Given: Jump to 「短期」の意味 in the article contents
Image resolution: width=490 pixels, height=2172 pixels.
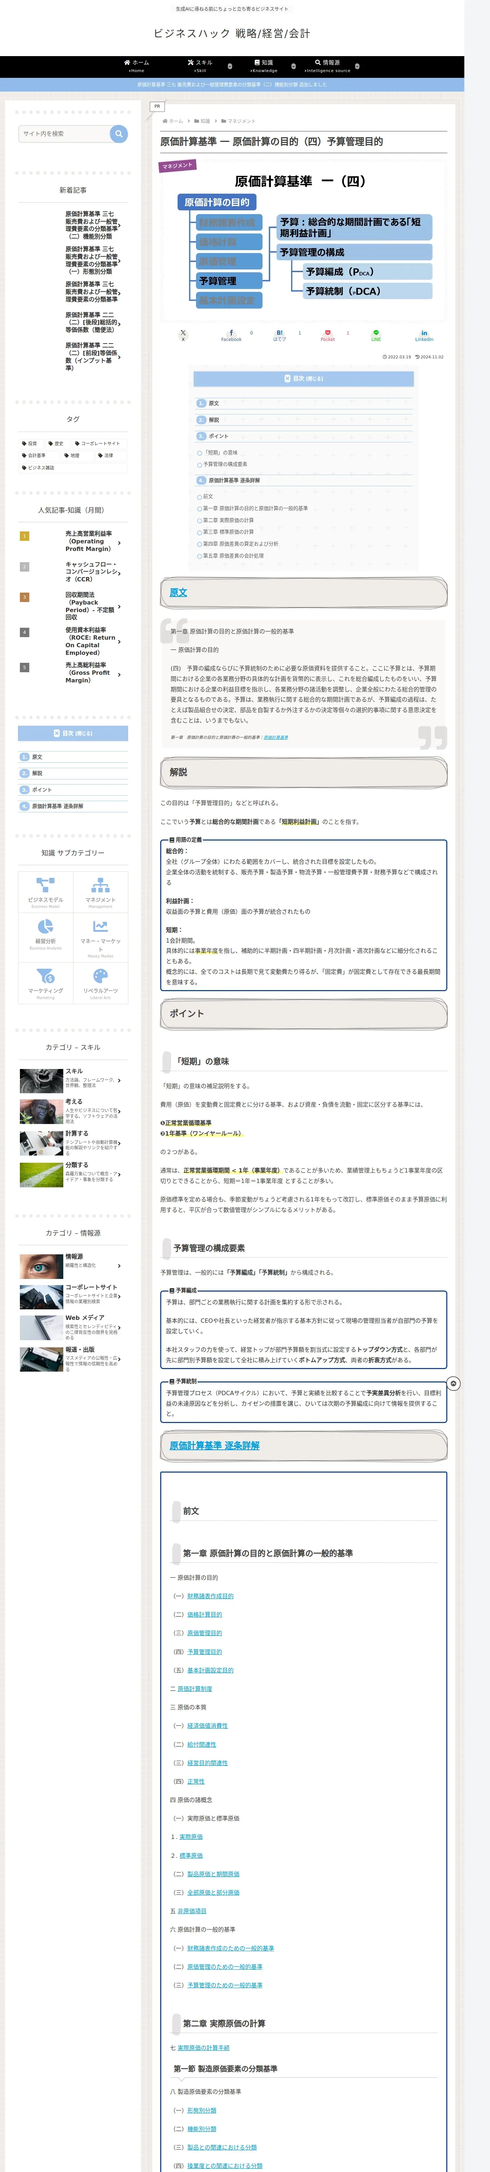Looking at the screenshot, I should pyautogui.click(x=221, y=453).
